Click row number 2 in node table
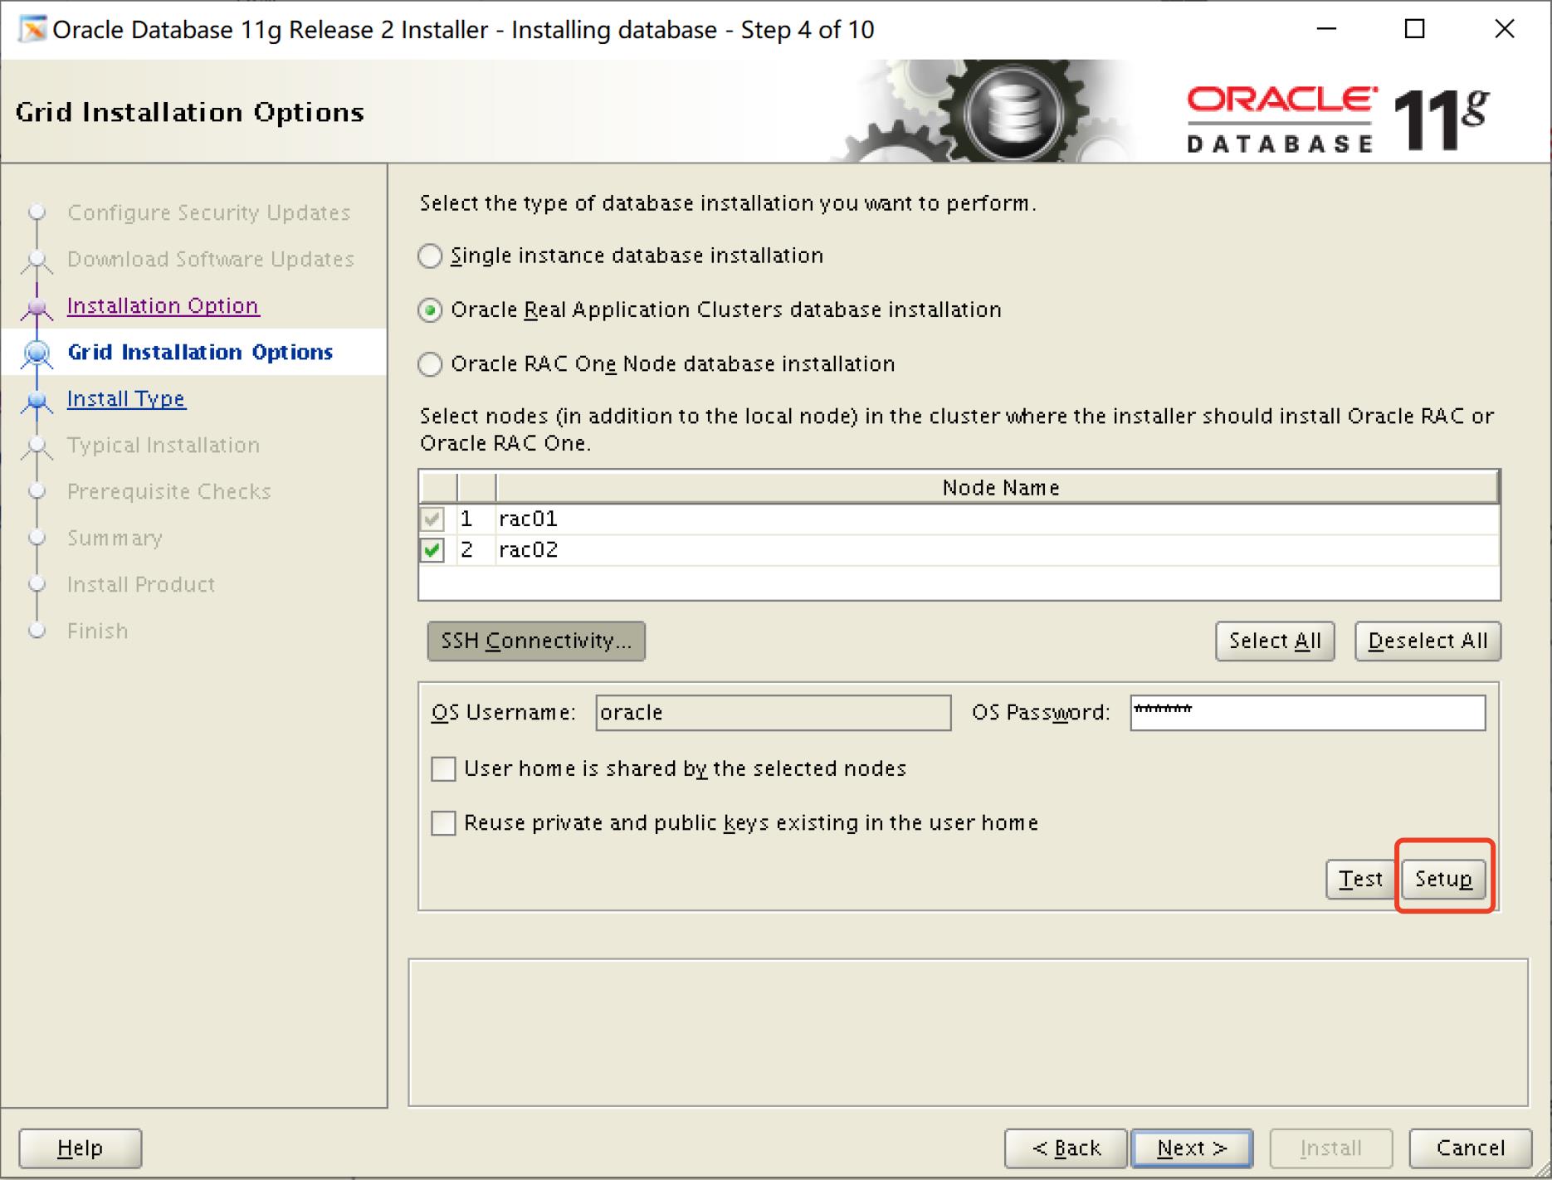Image resolution: width=1552 pixels, height=1180 pixels. pos(467,549)
